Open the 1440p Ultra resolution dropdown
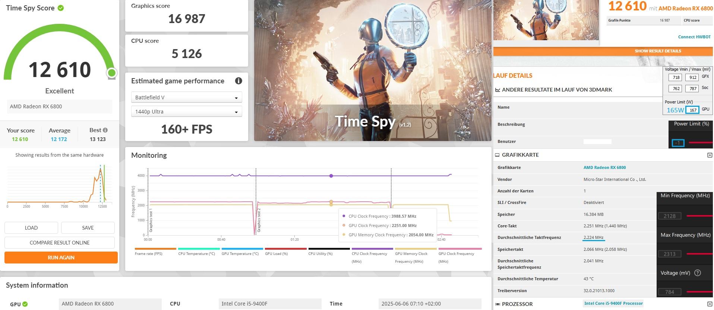Viewport: 714px width, 310px height. coord(187,112)
